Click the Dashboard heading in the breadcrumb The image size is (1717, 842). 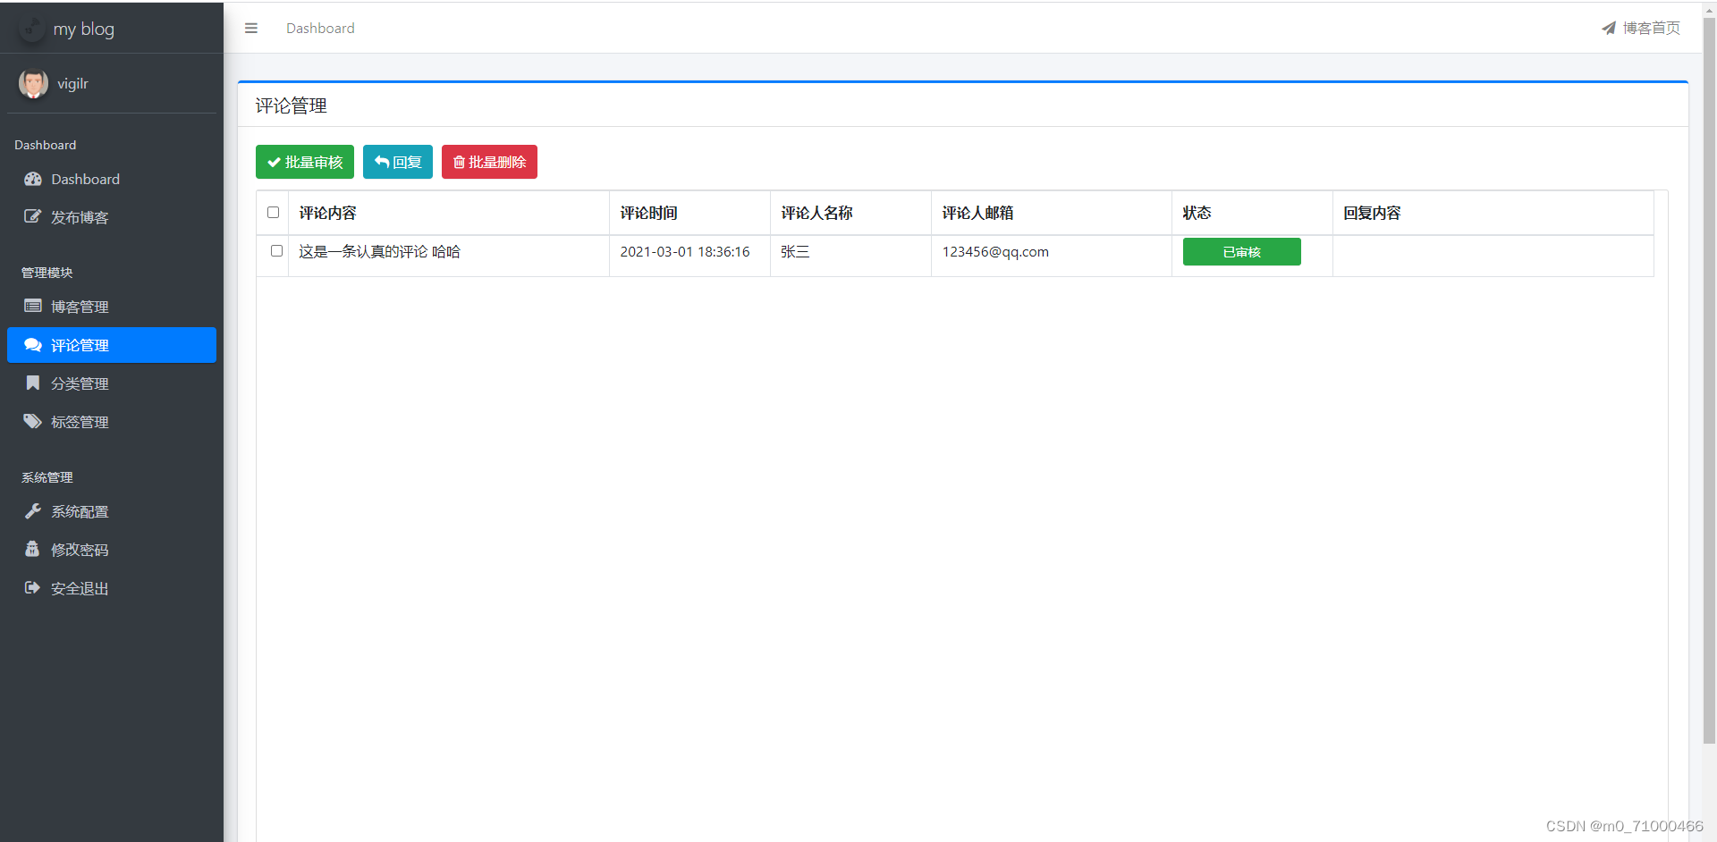coord(320,28)
